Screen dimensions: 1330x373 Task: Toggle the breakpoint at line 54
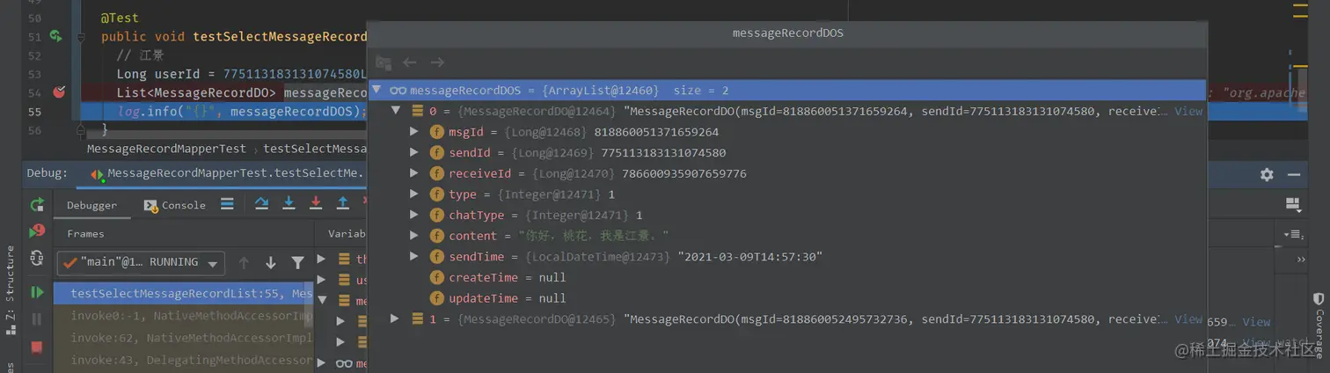pos(59,91)
